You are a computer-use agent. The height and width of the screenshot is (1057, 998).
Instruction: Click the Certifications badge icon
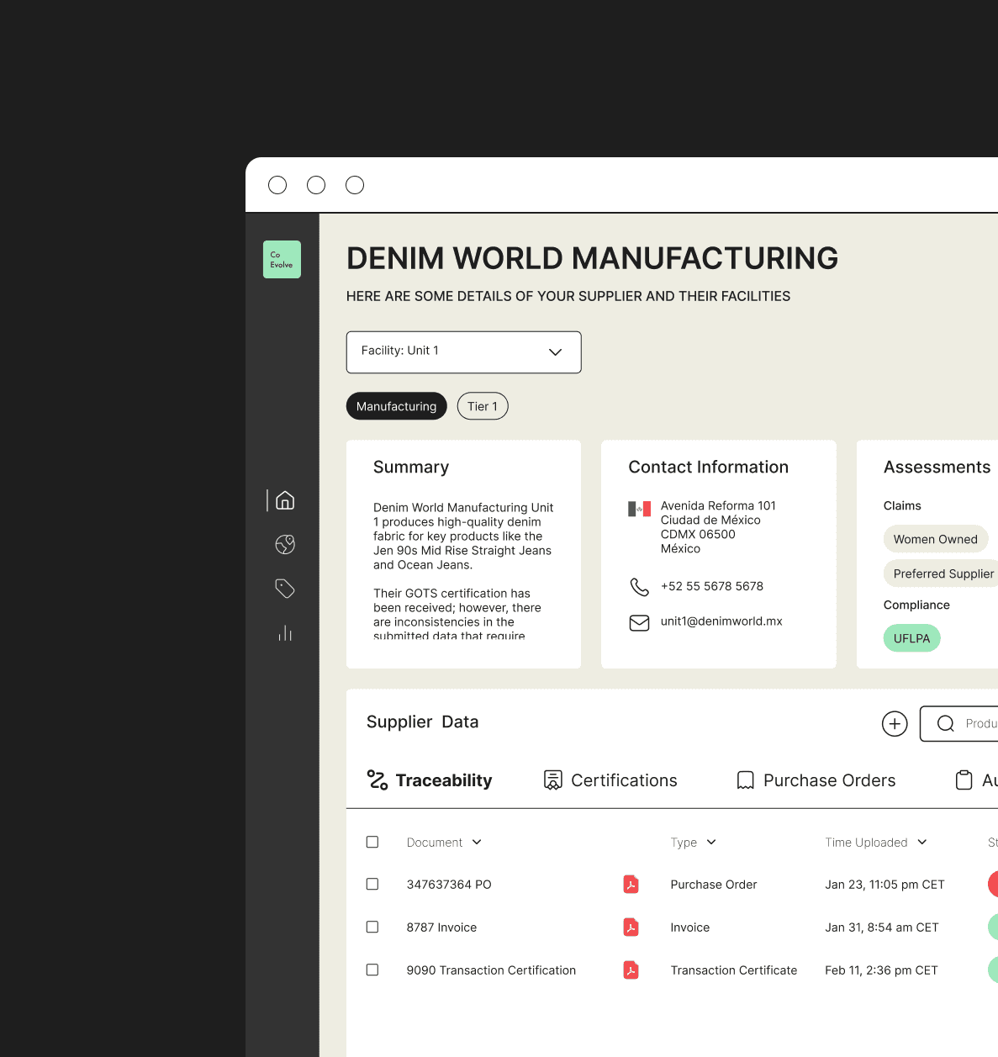552,780
